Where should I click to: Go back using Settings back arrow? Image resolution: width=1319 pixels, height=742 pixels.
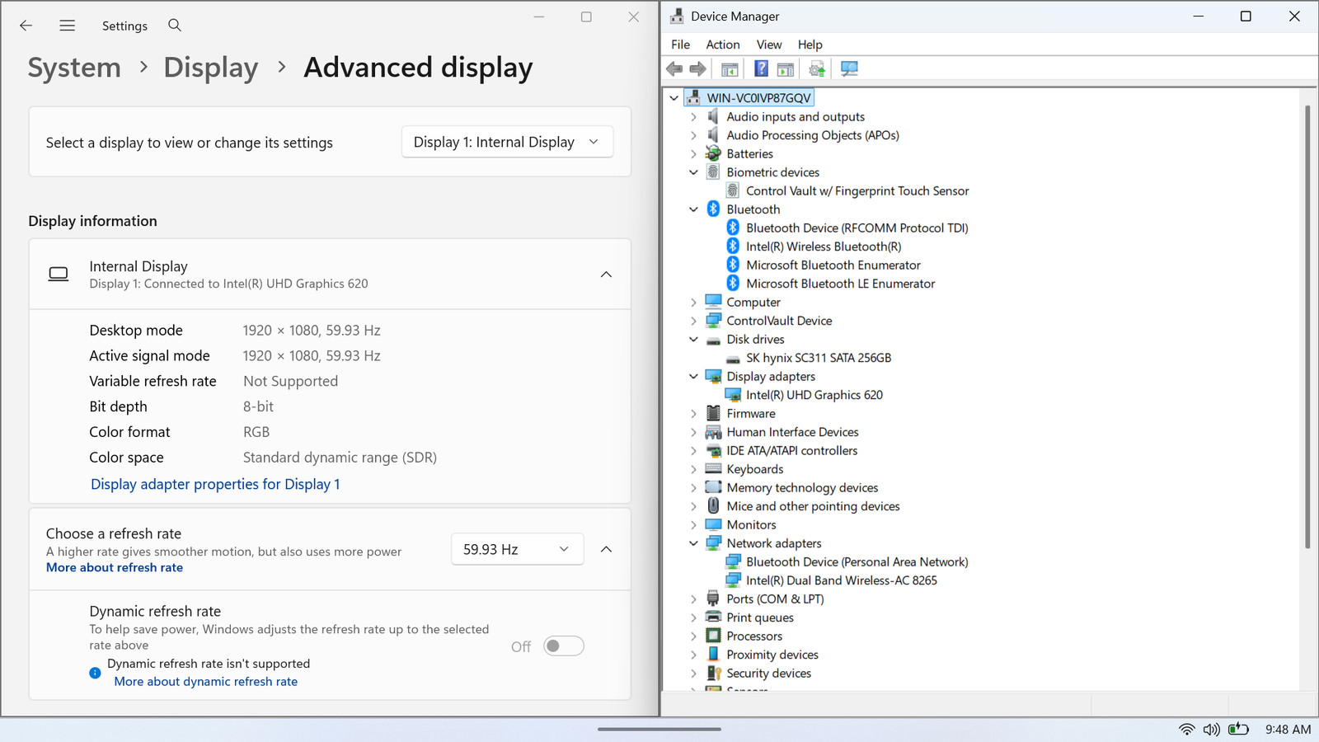[x=26, y=26]
